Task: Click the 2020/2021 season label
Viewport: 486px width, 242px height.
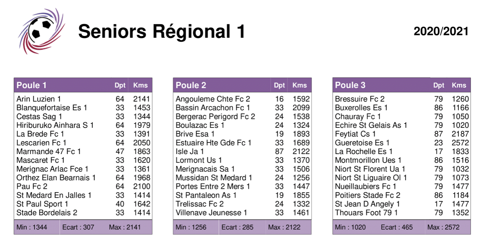Action: point(441,31)
